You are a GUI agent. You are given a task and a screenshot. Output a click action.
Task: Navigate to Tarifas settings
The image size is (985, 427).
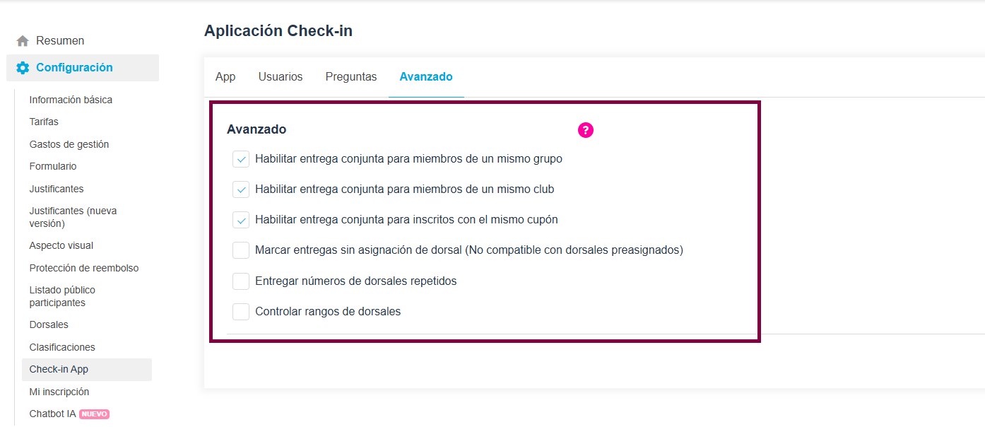(44, 122)
